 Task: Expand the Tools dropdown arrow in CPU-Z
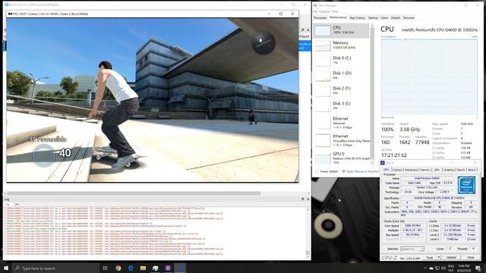coord(439,258)
